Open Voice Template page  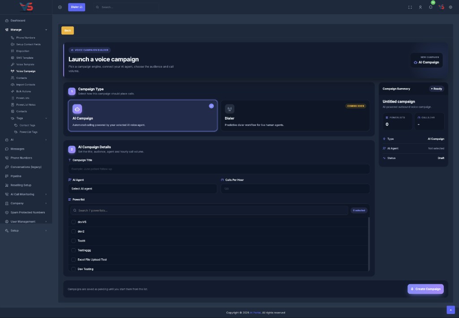pyautogui.click(x=25, y=64)
